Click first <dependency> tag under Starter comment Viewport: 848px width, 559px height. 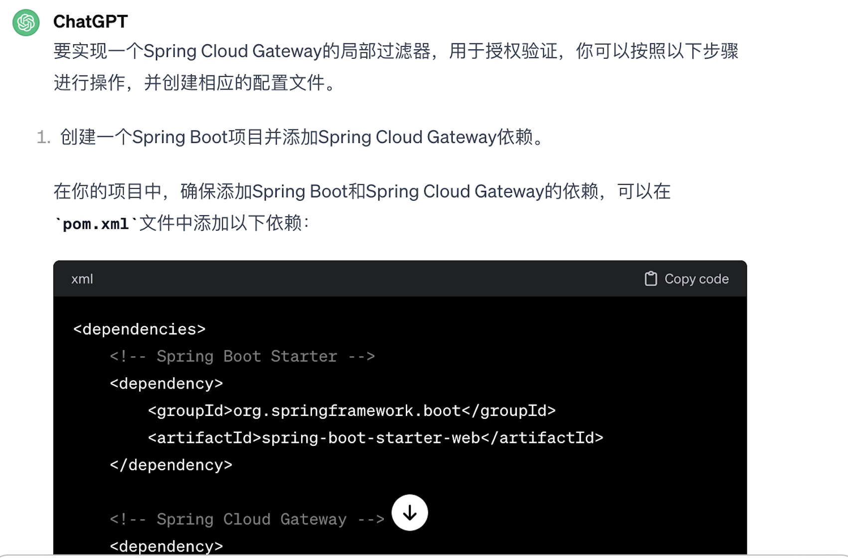[167, 384]
